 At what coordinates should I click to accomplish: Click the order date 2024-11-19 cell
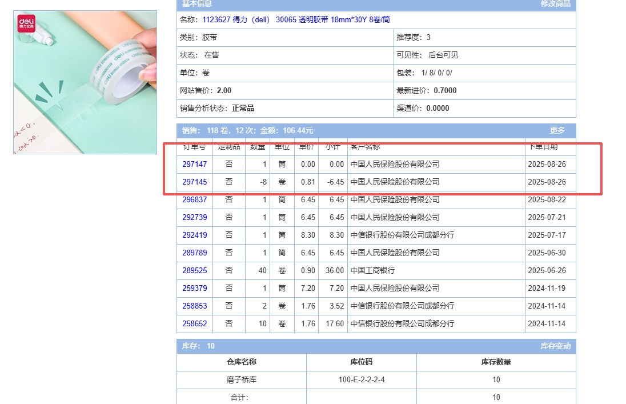click(x=551, y=288)
